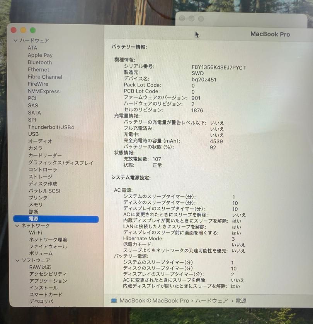This screenshot has width=313, height=324.
Task: Click the ハードウェア section label in the sidebar
Action: click(34, 40)
